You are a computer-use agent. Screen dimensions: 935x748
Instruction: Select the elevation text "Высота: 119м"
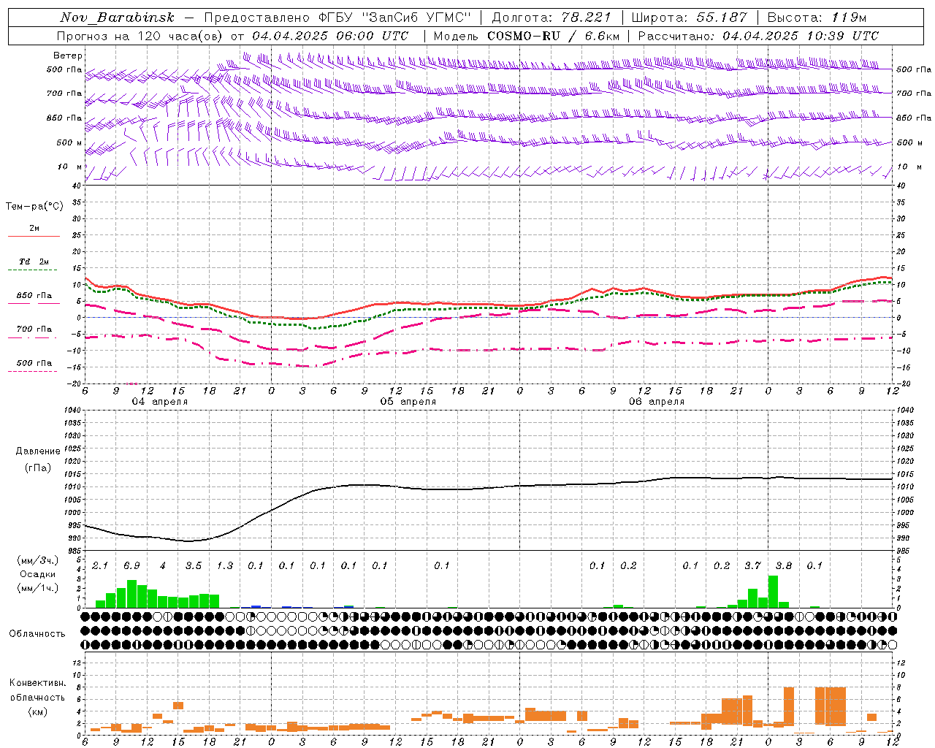pos(817,18)
